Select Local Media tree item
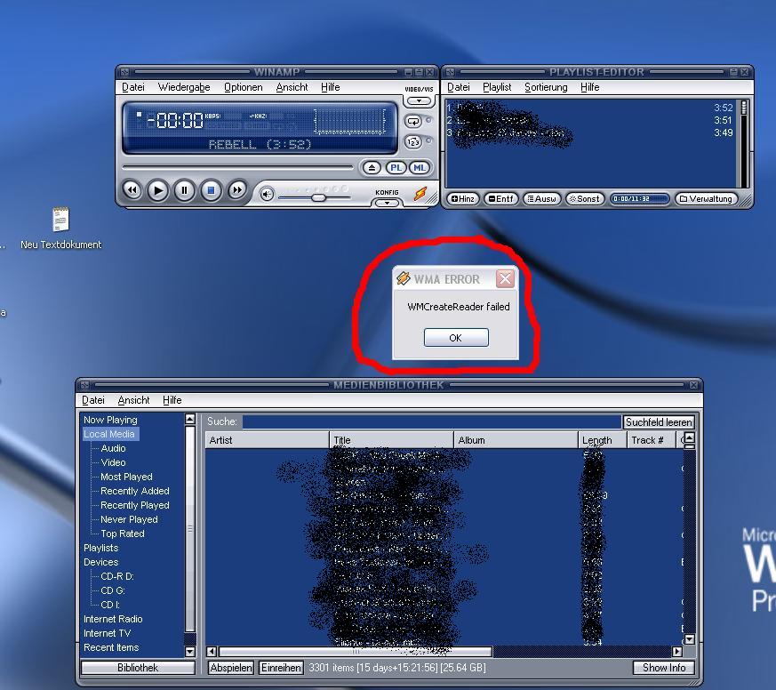Screen dimensions: 776x690 [108, 434]
